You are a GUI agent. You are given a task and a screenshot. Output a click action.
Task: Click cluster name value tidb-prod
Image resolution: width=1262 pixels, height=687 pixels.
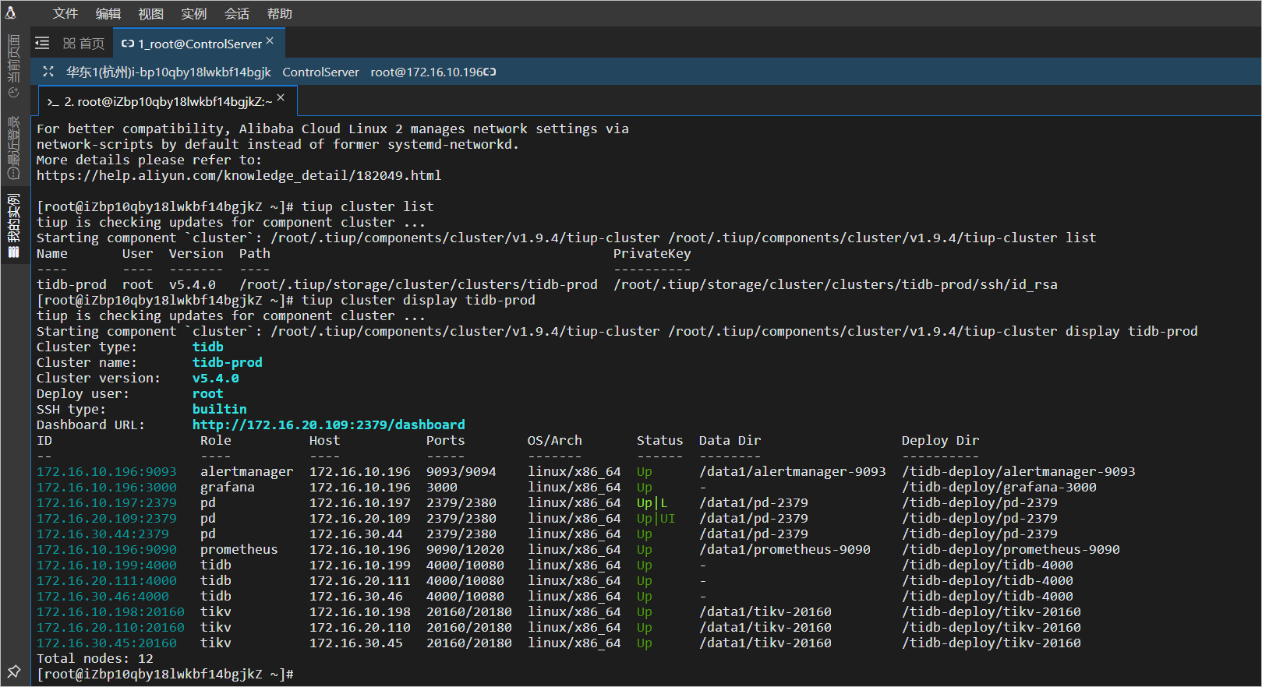click(227, 362)
